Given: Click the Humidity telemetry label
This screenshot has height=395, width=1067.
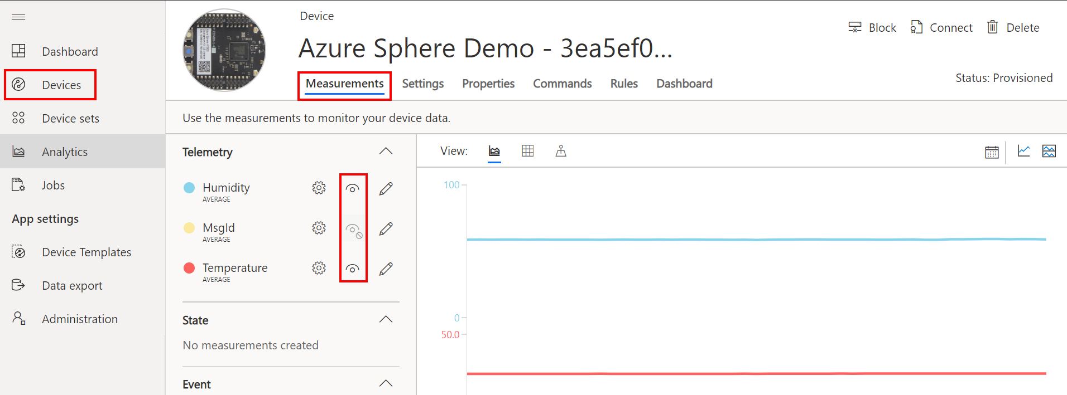Looking at the screenshot, I should coord(226,188).
